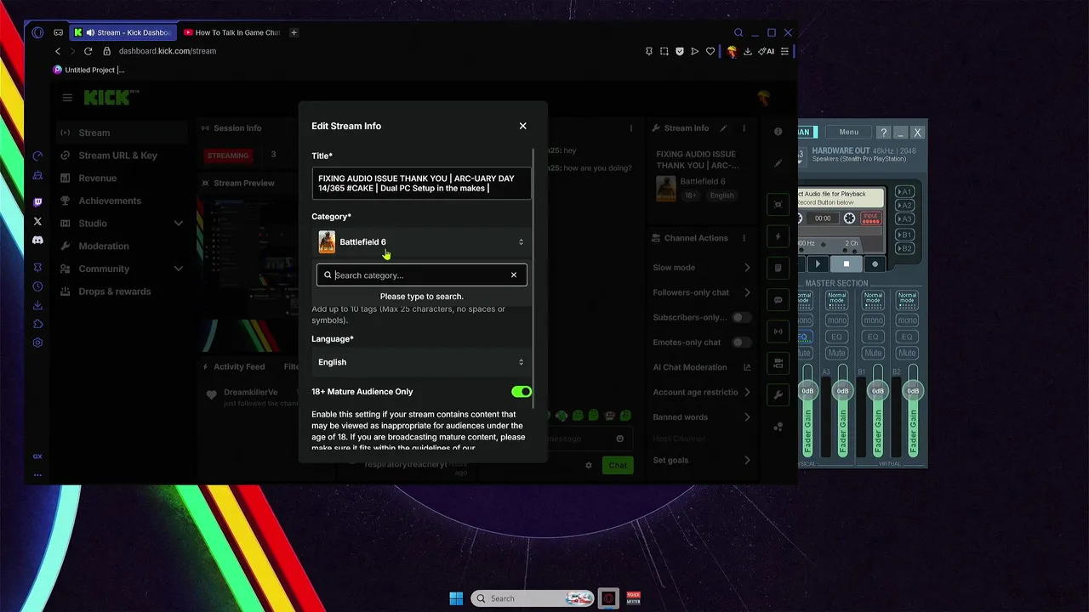Open Moderation in Kick sidebar
1089x612 pixels.
click(123, 246)
